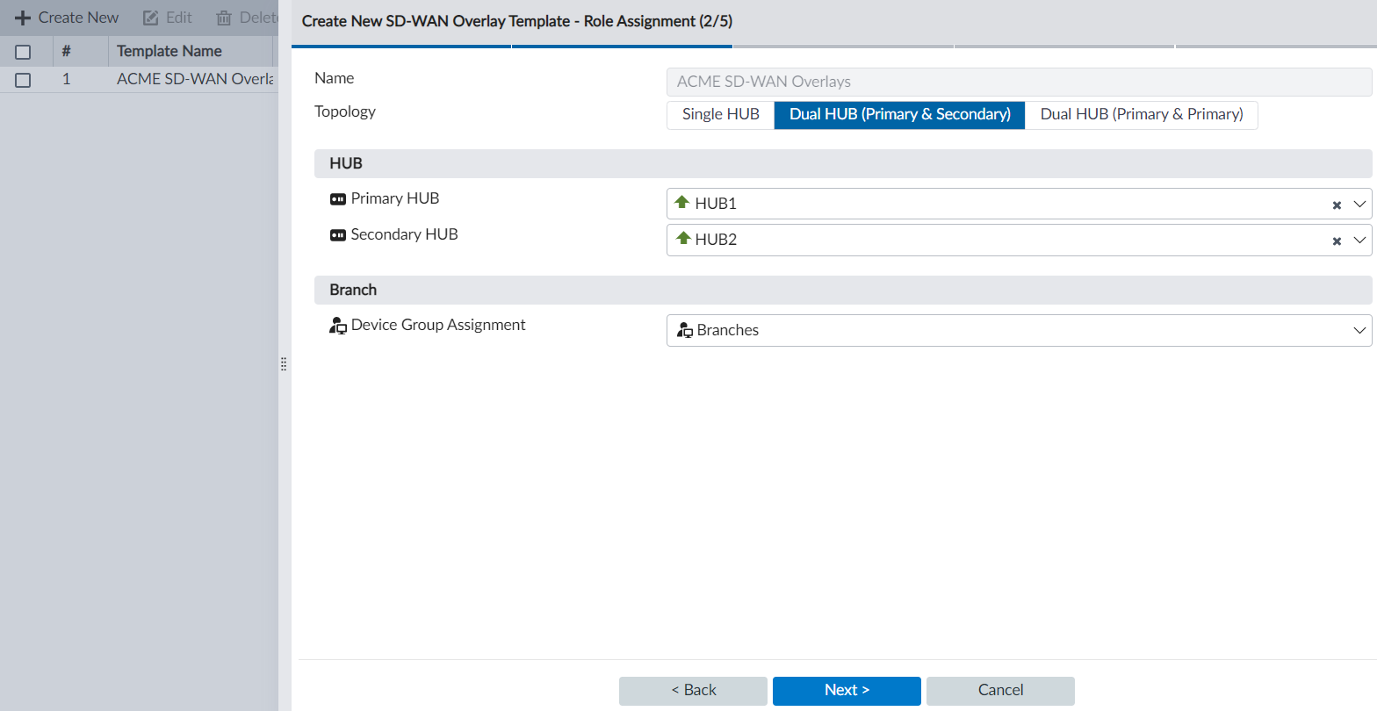The width and height of the screenshot is (1377, 711).
Task: Click the Cancel button
Action: (1000, 691)
